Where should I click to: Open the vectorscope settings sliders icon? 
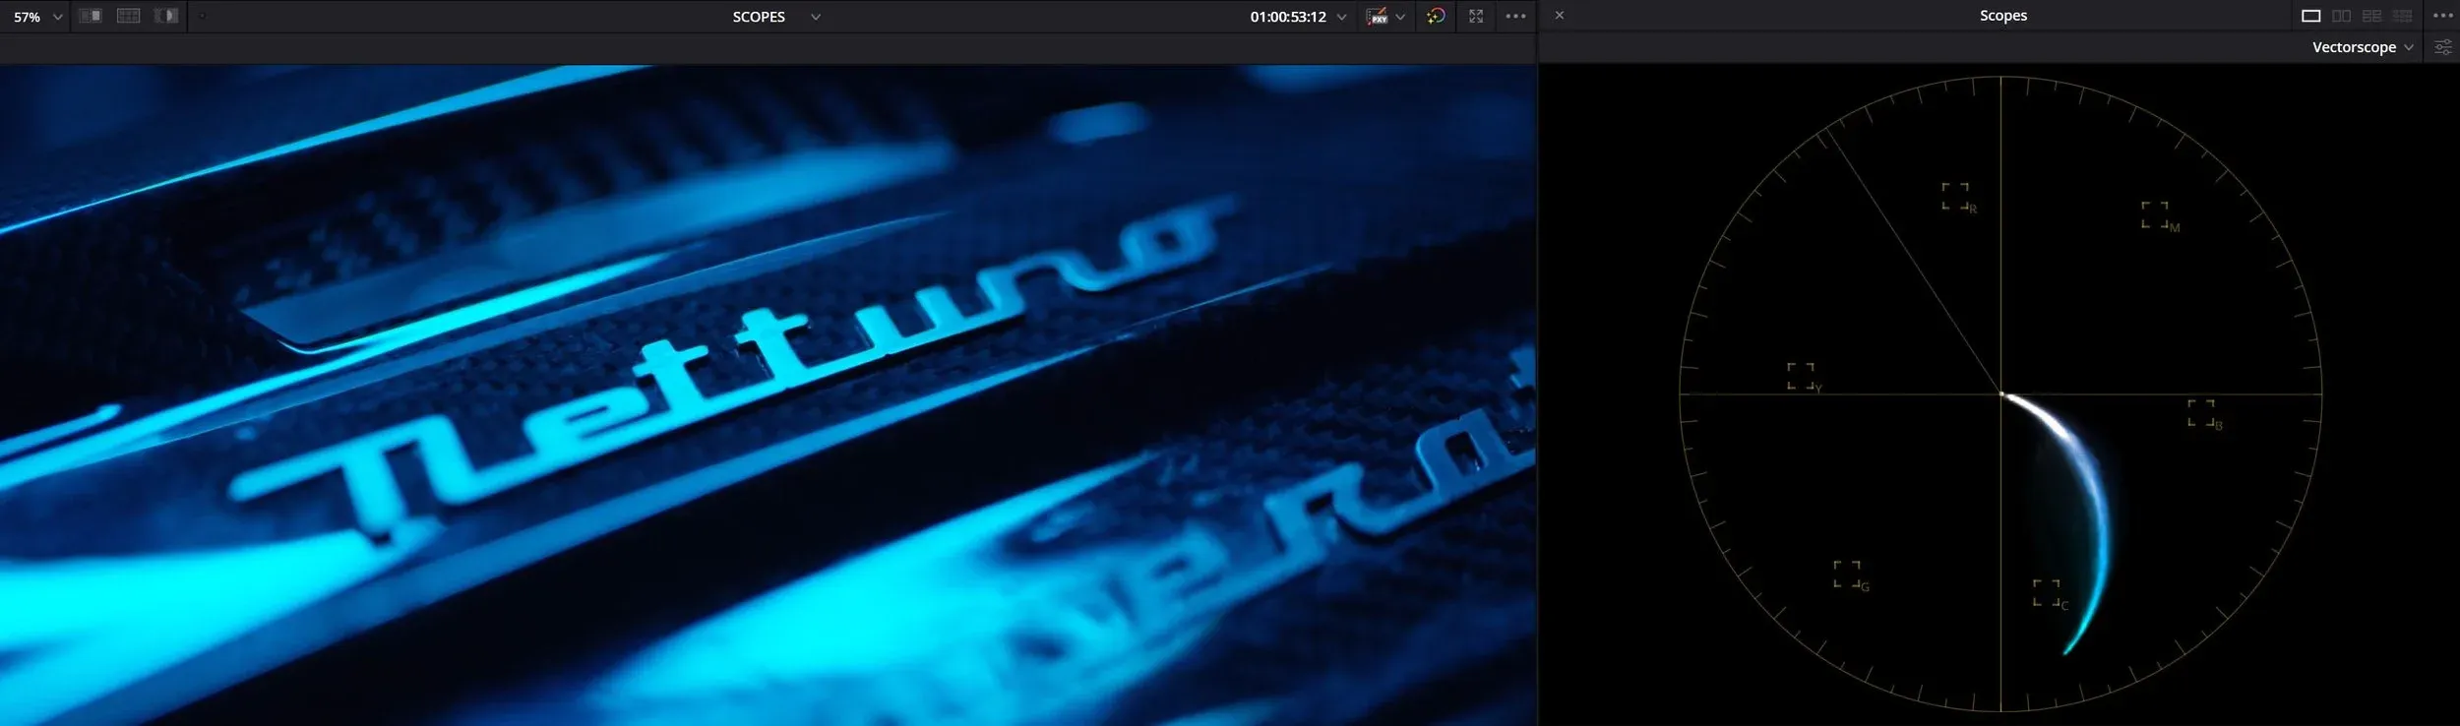2443,47
